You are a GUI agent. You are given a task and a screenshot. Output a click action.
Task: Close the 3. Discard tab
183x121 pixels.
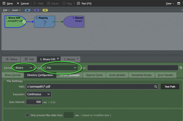click(x=78, y=58)
